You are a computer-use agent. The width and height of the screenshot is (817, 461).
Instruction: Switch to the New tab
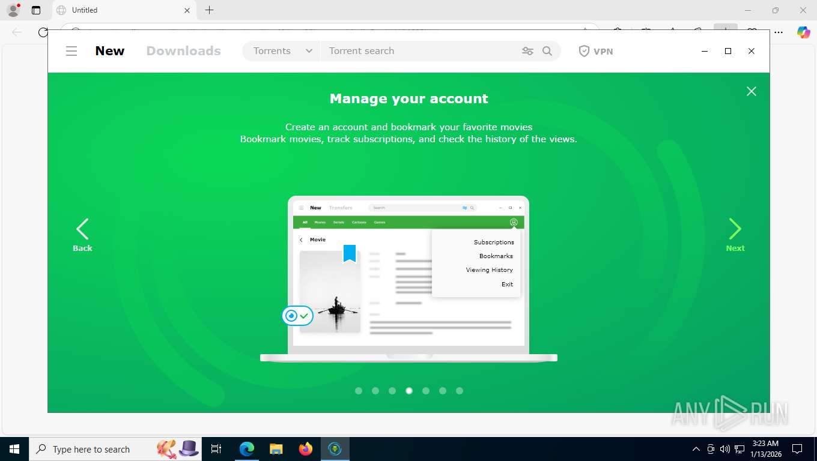(110, 51)
